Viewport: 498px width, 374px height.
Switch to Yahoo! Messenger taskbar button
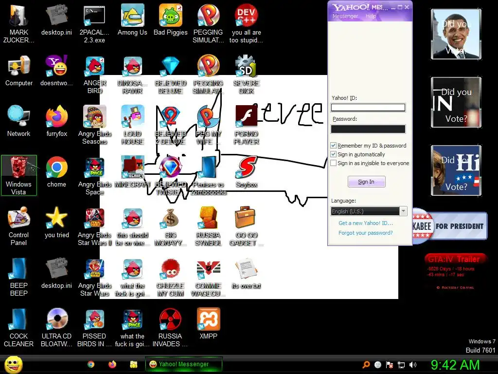(x=183, y=364)
